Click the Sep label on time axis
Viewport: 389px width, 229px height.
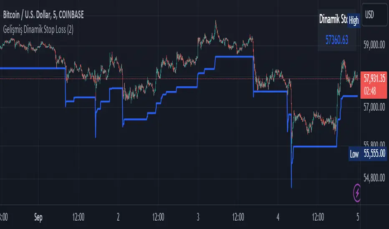point(39,217)
